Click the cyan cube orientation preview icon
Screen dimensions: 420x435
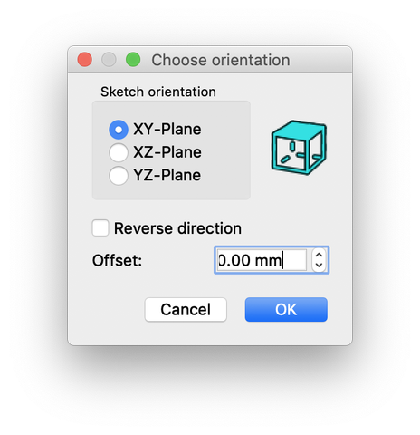pyautogui.click(x=299, y=148)
